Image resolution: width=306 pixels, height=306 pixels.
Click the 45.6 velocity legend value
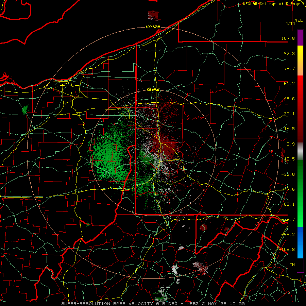(289, 99)
